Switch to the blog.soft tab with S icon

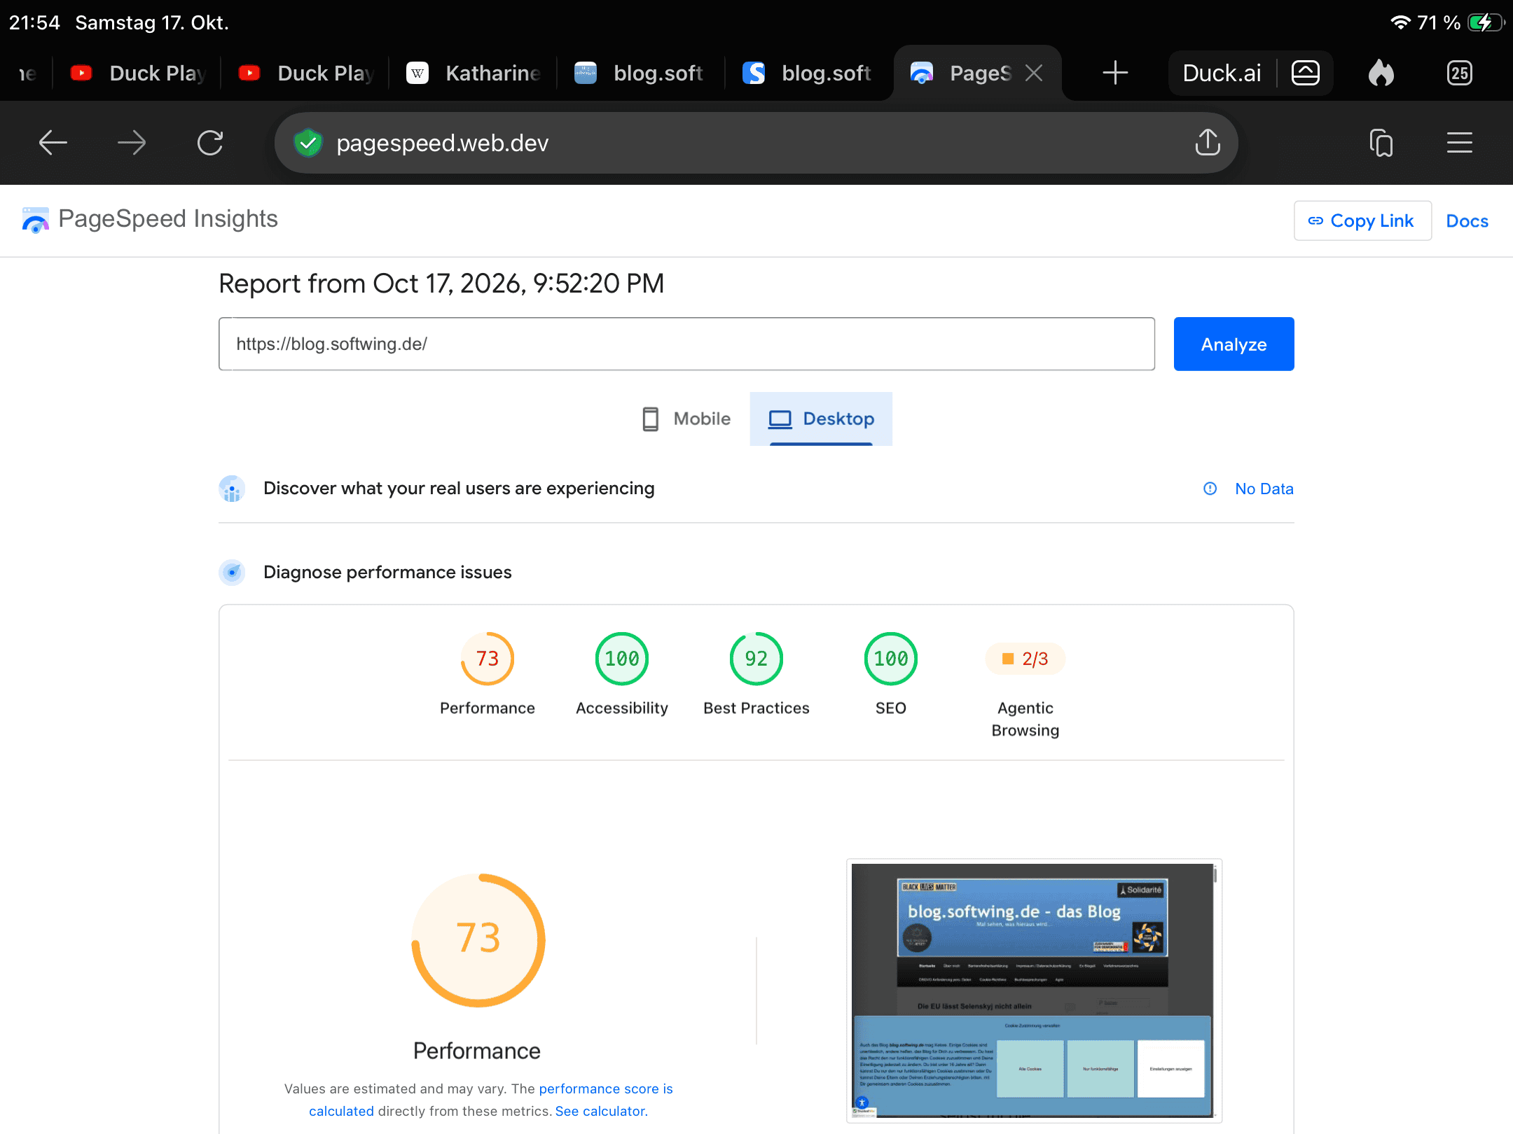[808, 73]
